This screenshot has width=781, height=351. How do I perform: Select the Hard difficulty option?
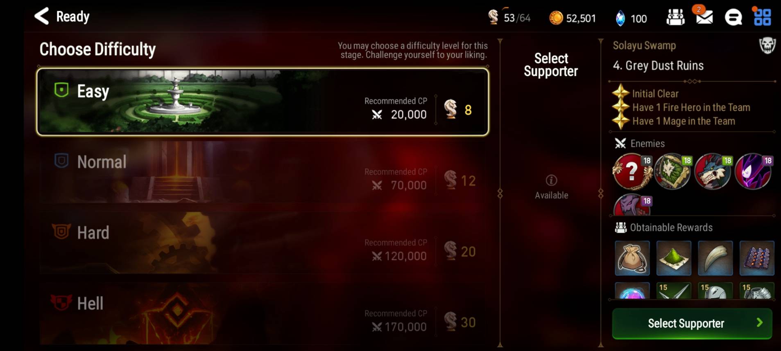tap(263, 243)
